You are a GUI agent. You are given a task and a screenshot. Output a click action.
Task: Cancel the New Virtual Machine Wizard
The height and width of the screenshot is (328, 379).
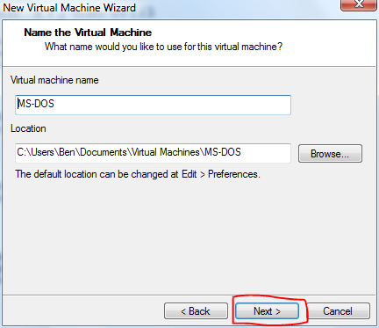pyautogui.click(x=338, y=311)
